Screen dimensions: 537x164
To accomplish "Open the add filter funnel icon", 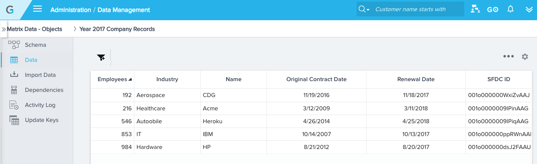I will pos(101,58).
